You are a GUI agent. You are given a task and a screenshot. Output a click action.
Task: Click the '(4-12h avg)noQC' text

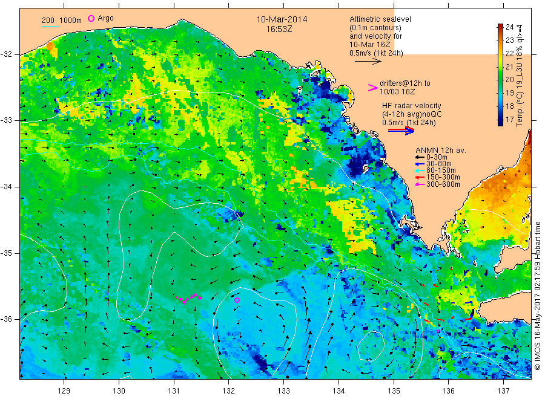[x=412, y=114]
